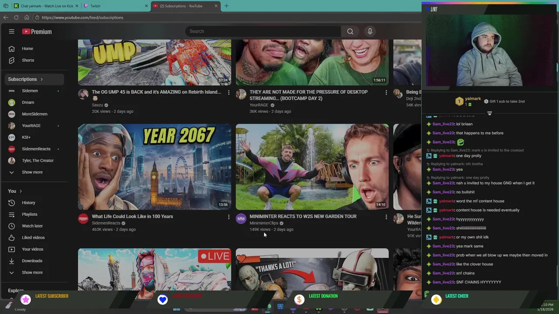Open options for Miniminter Reacts video
Screen dimensions: 559x314
pyautogui.click(x=386, y=217)
